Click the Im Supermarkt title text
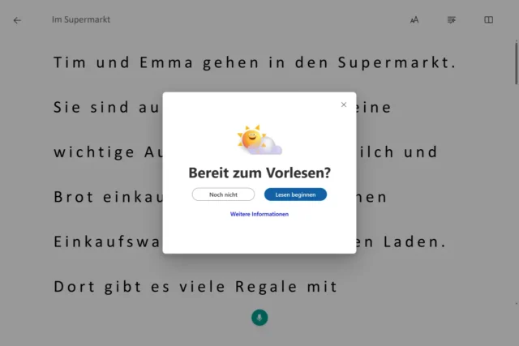The width and height of the screenshot is (519, 346). click(x=81, y=19)
